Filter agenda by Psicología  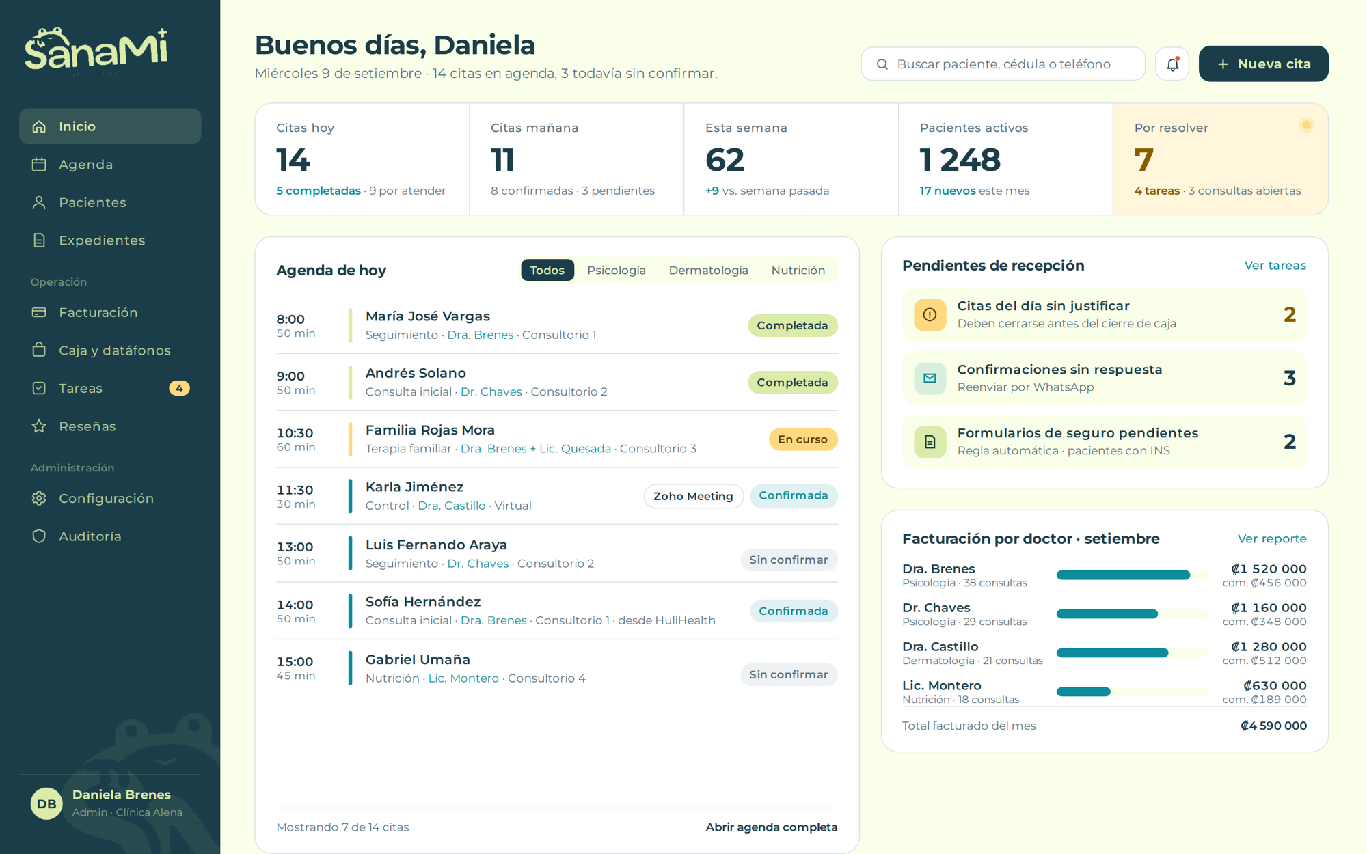[x=616, y=270]
